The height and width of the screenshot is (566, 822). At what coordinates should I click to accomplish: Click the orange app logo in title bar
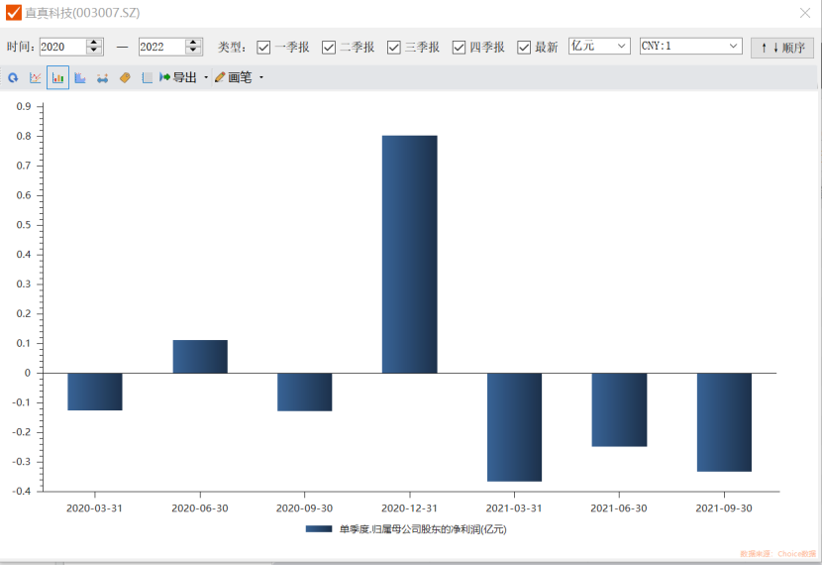tap(14, 13)
